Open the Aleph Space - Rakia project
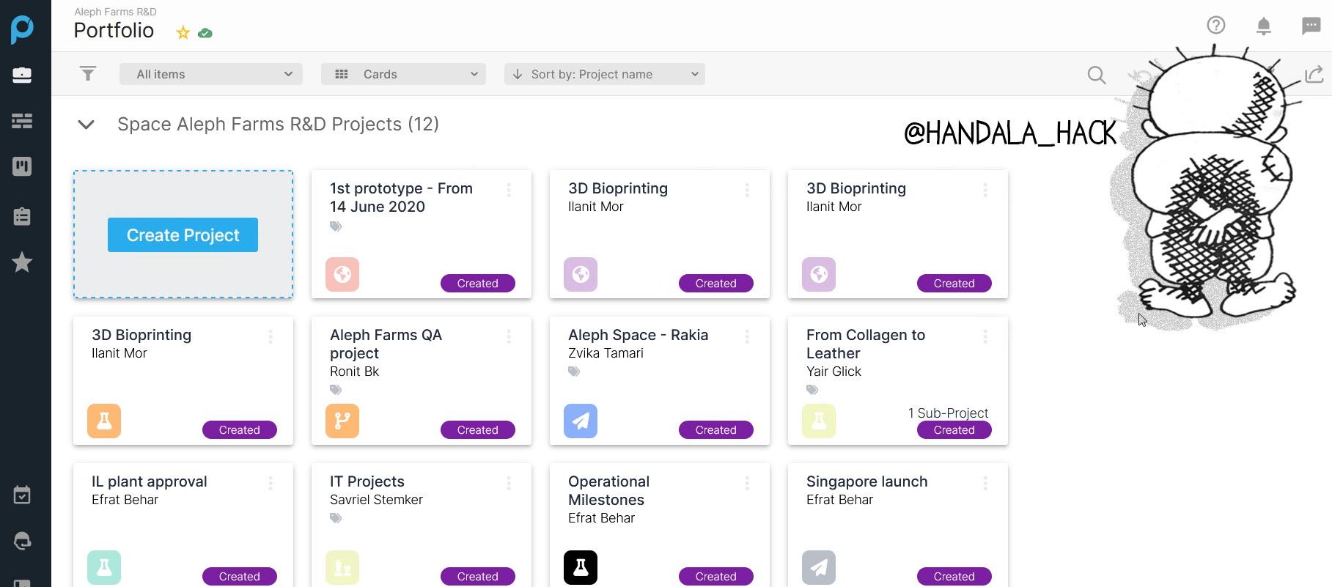 (x=638, y=335)
